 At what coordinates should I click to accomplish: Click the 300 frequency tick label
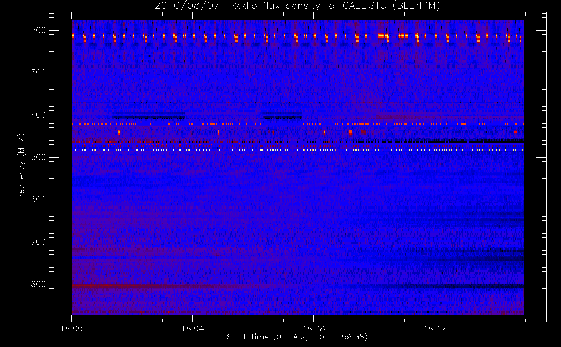[x=38, y=73]
